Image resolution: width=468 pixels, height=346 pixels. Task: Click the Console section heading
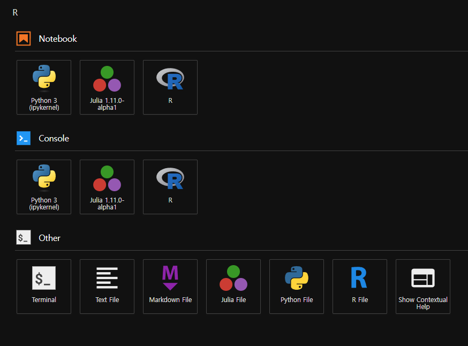click(x=54, y=139)
